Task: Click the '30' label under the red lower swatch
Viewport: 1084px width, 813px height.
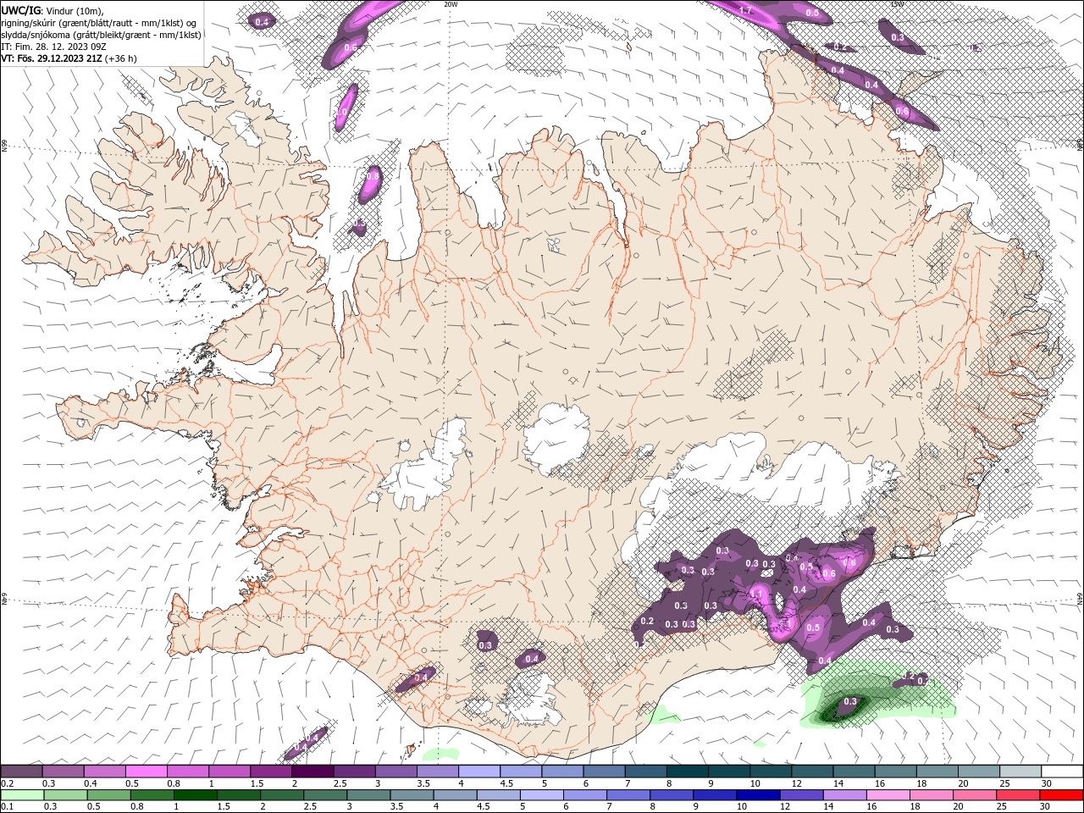Action: pyautogui.click(x=1046, y=807)
